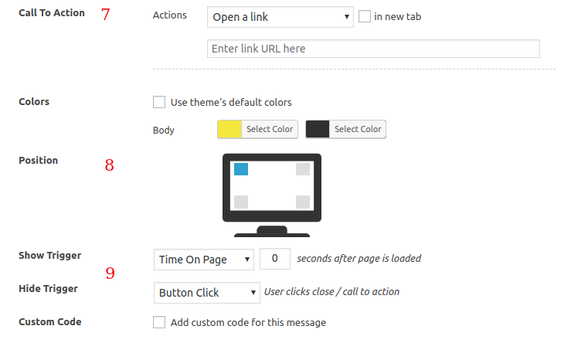Click the 'Call To Action' section label
The image size is (571, 343).
[x=52, y=13]
